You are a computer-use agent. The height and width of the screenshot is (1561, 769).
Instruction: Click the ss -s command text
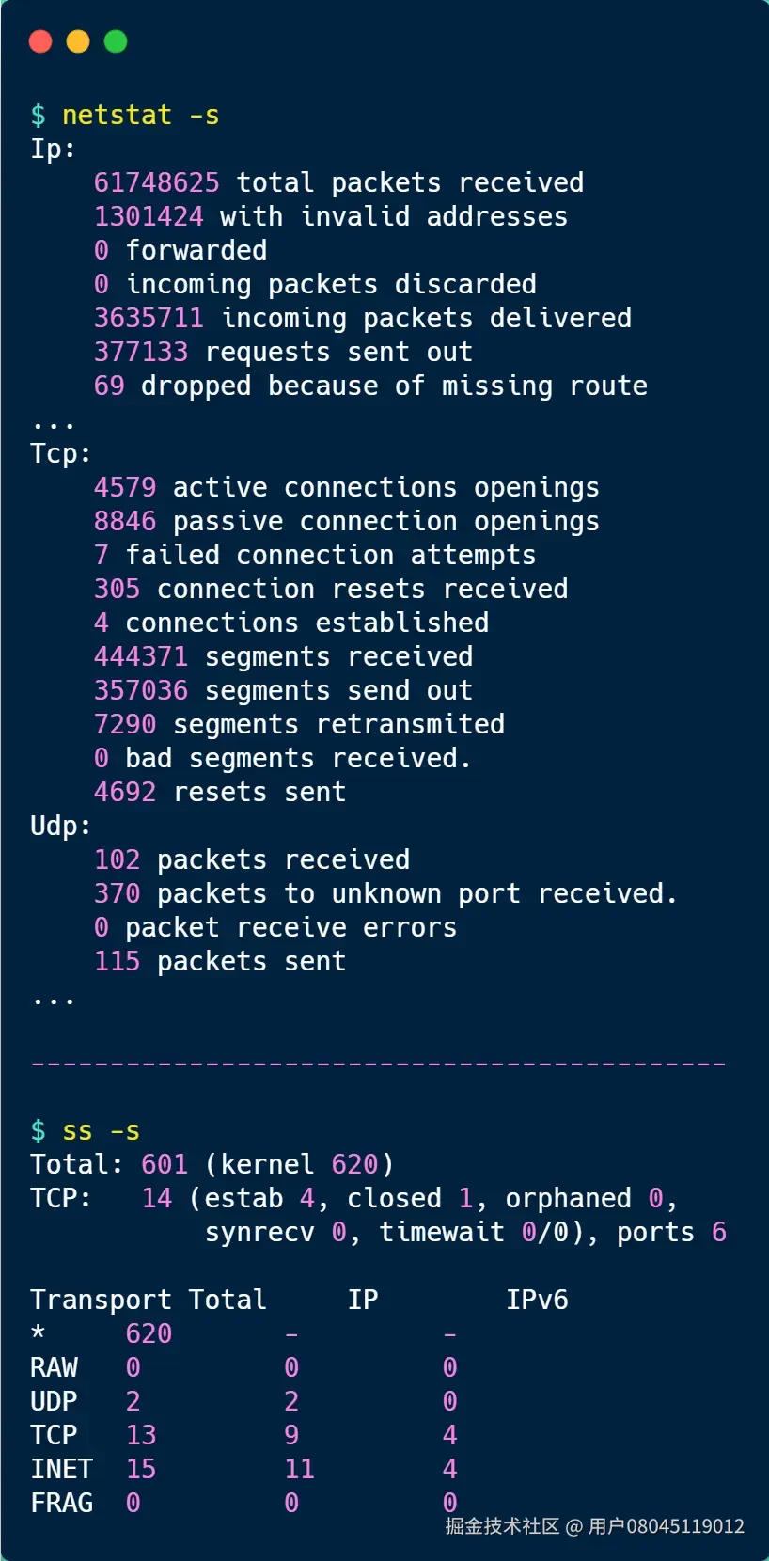point(101,1130)
